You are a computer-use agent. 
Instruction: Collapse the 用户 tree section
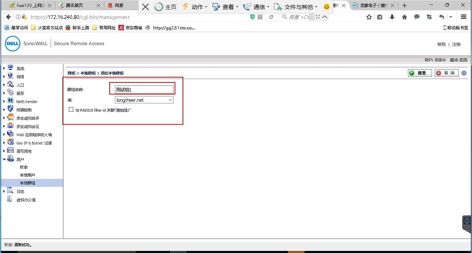click(x=4, y=159)
